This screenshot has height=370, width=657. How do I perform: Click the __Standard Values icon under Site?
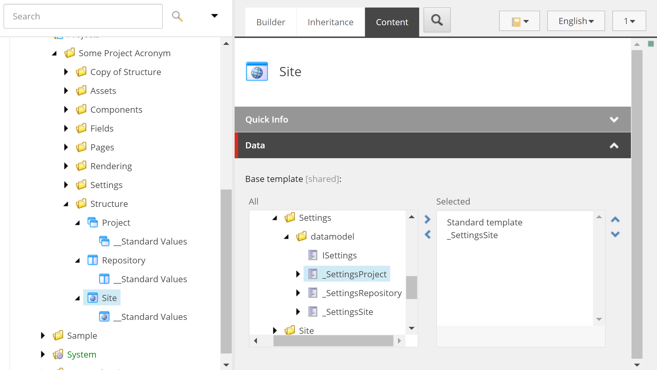pyautogui.click(x=104, y=316)
